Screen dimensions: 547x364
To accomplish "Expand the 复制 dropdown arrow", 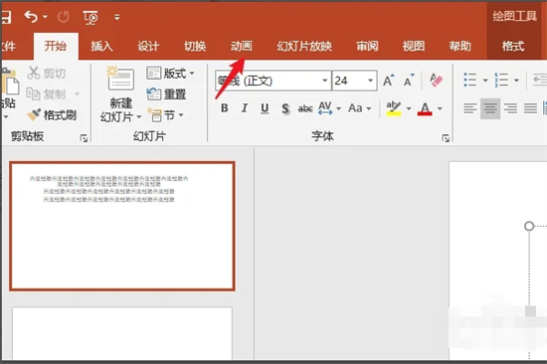I will pos(77,93).
